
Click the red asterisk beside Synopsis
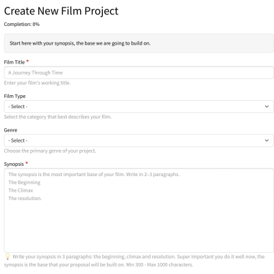pos(27,163)
